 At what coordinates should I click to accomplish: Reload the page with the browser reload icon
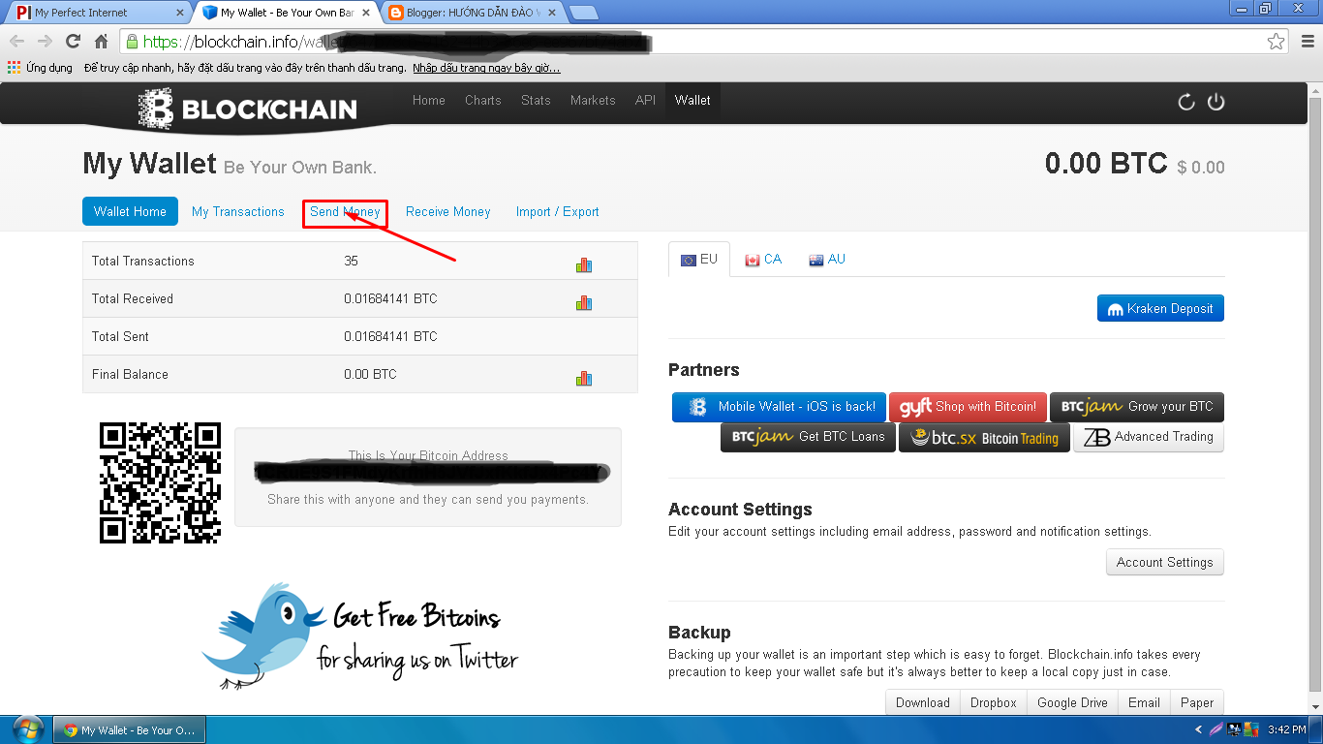[x=73, y=42]
